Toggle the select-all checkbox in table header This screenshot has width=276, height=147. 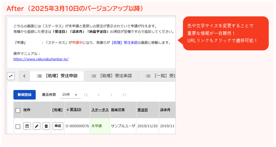pos(18,110)
